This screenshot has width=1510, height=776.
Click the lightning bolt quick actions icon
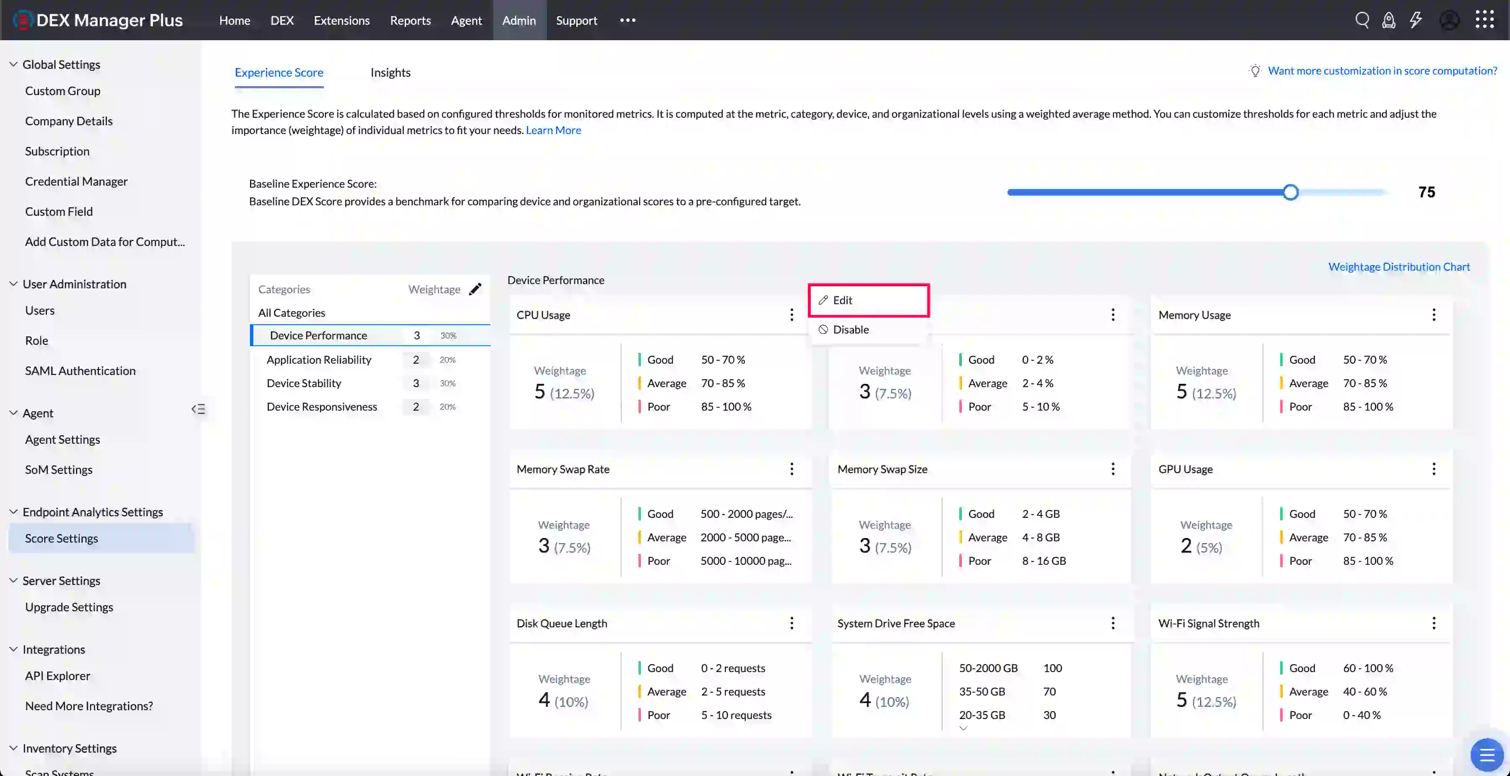point(1416,20)
